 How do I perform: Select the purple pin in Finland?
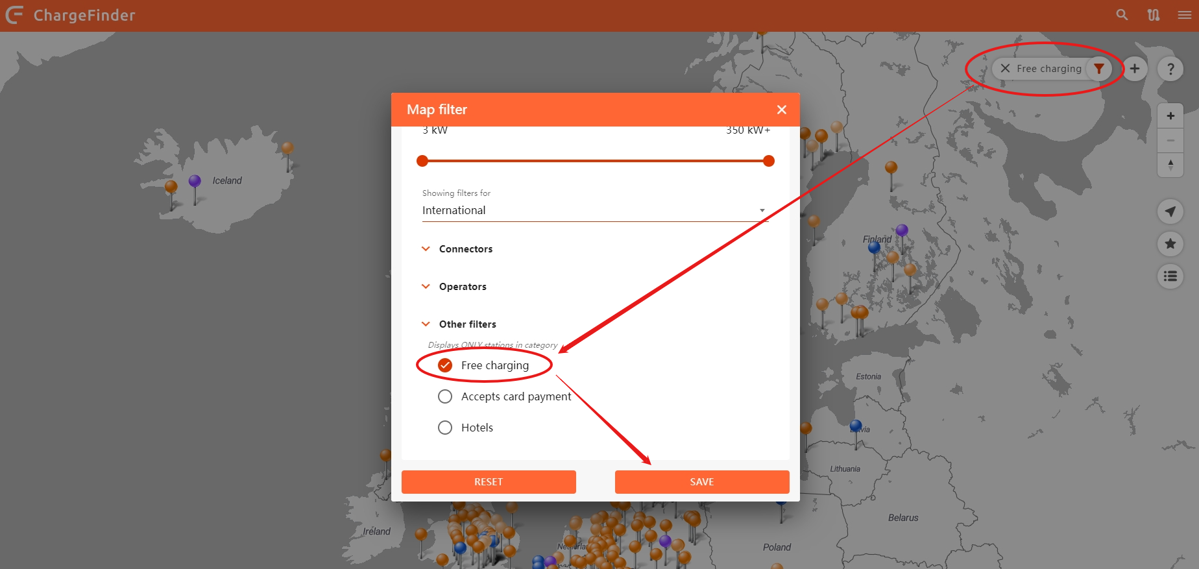902,230
